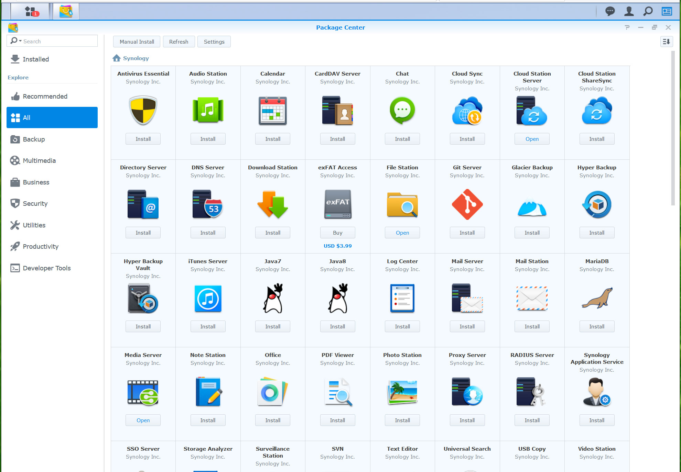Select the iTunes Server icon
The image size is (681, 472).
coord(208,298)
